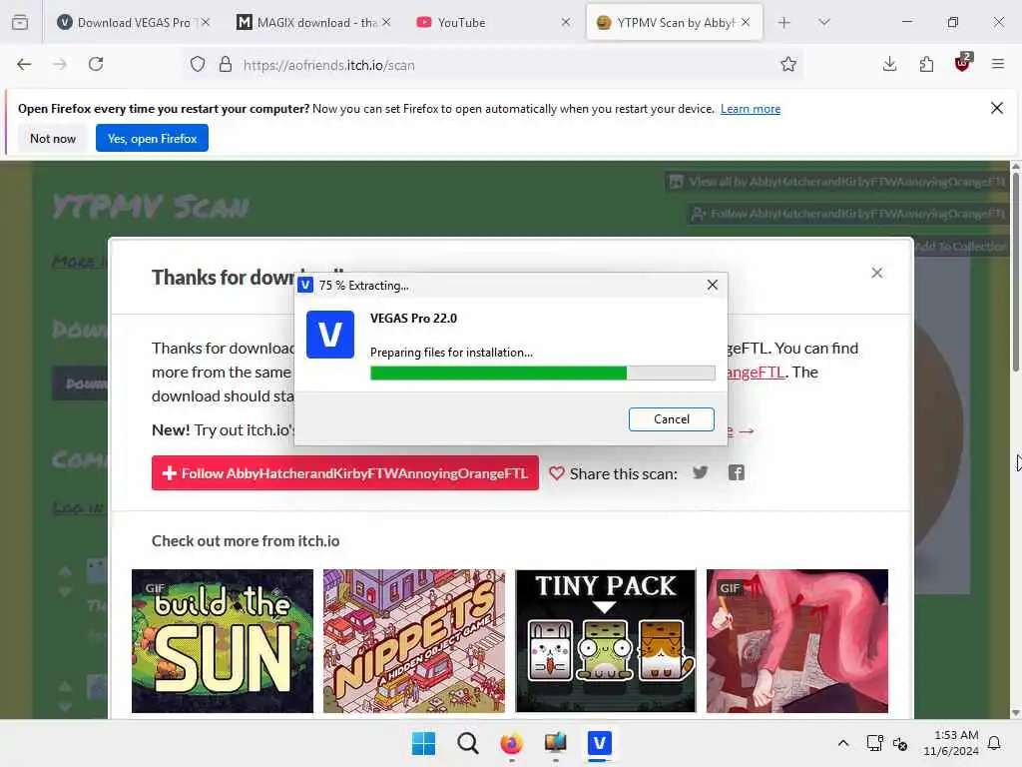Choose Not now in notification bar

pyautogui.click(x=53, y=138)
